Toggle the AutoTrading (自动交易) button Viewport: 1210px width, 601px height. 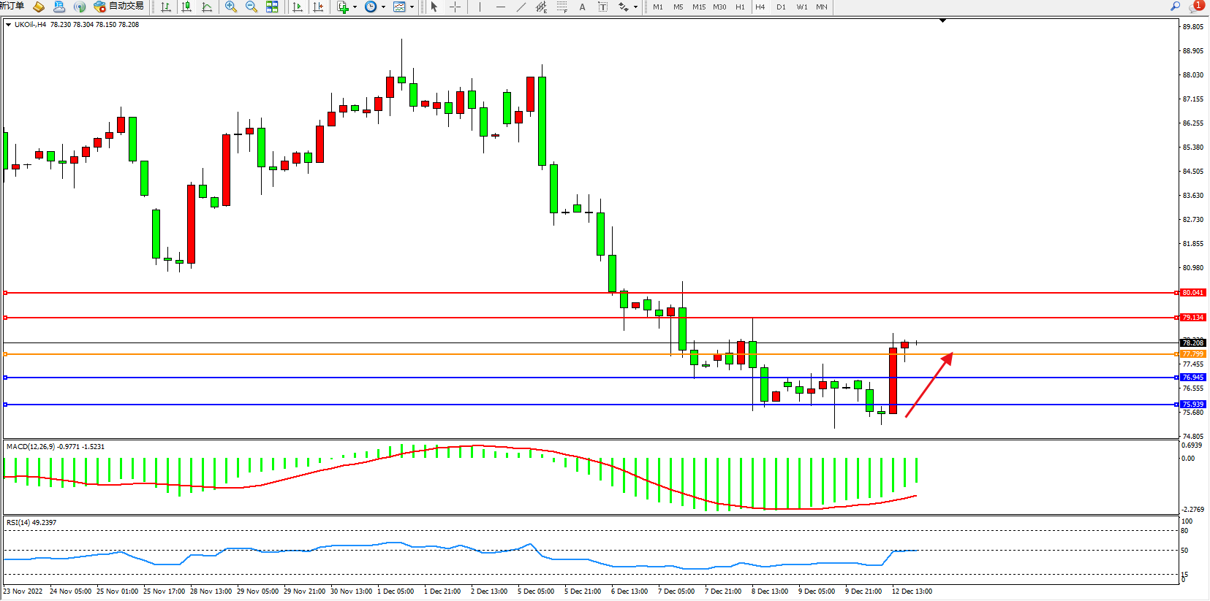119,7
